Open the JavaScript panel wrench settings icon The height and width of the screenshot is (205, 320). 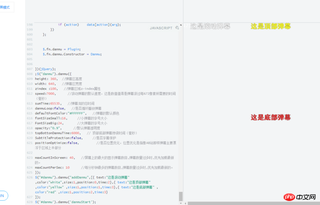pyautogui.click(x=177, y=28)
